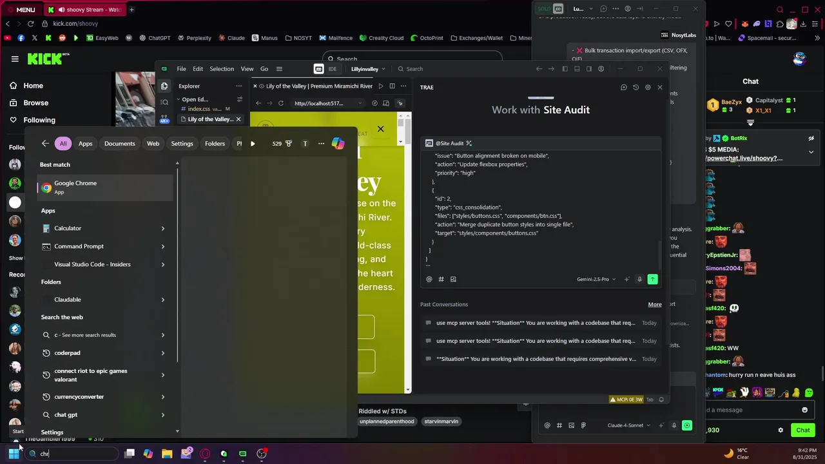Send Kick chat message with Chat button
This screenshot has height=464, width=825.
[802, 430]
